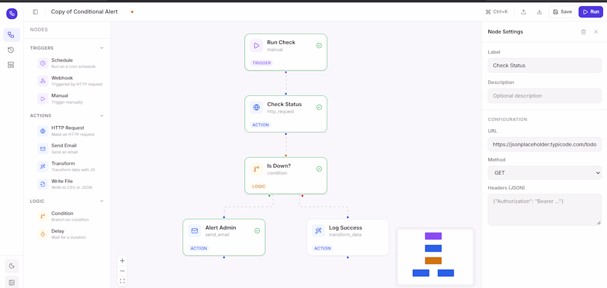607x288 pixels.
Task: Click the Run Check node play icon
Action: click(x=256, y=46)
